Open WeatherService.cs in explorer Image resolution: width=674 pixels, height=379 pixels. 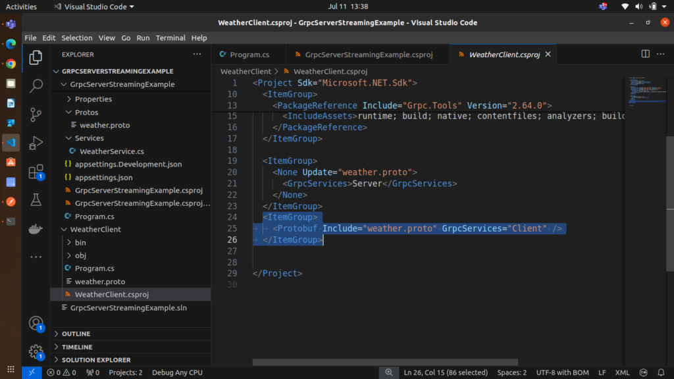[x=111, y=151]
